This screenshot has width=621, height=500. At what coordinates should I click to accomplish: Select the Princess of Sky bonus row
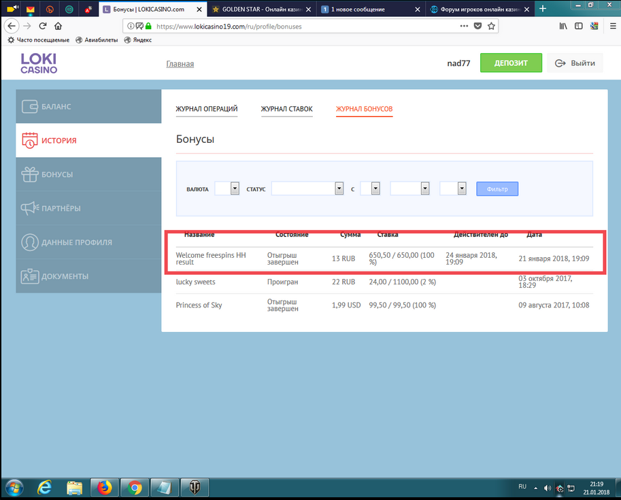pyautogui.click(x=384, y=305)
